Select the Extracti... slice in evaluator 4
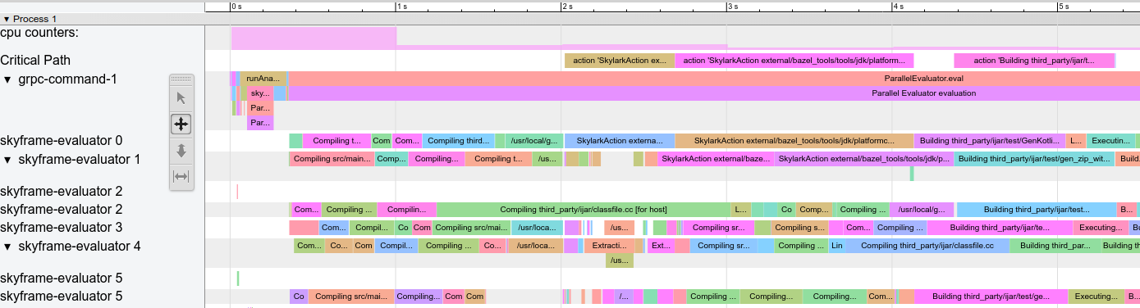 click(x=610, y=246)
